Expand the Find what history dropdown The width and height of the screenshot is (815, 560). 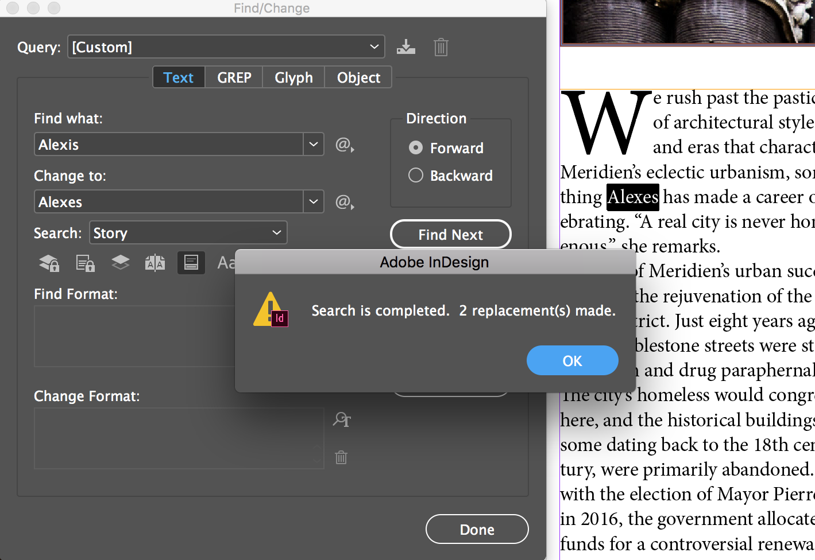(x=314, y=144)
